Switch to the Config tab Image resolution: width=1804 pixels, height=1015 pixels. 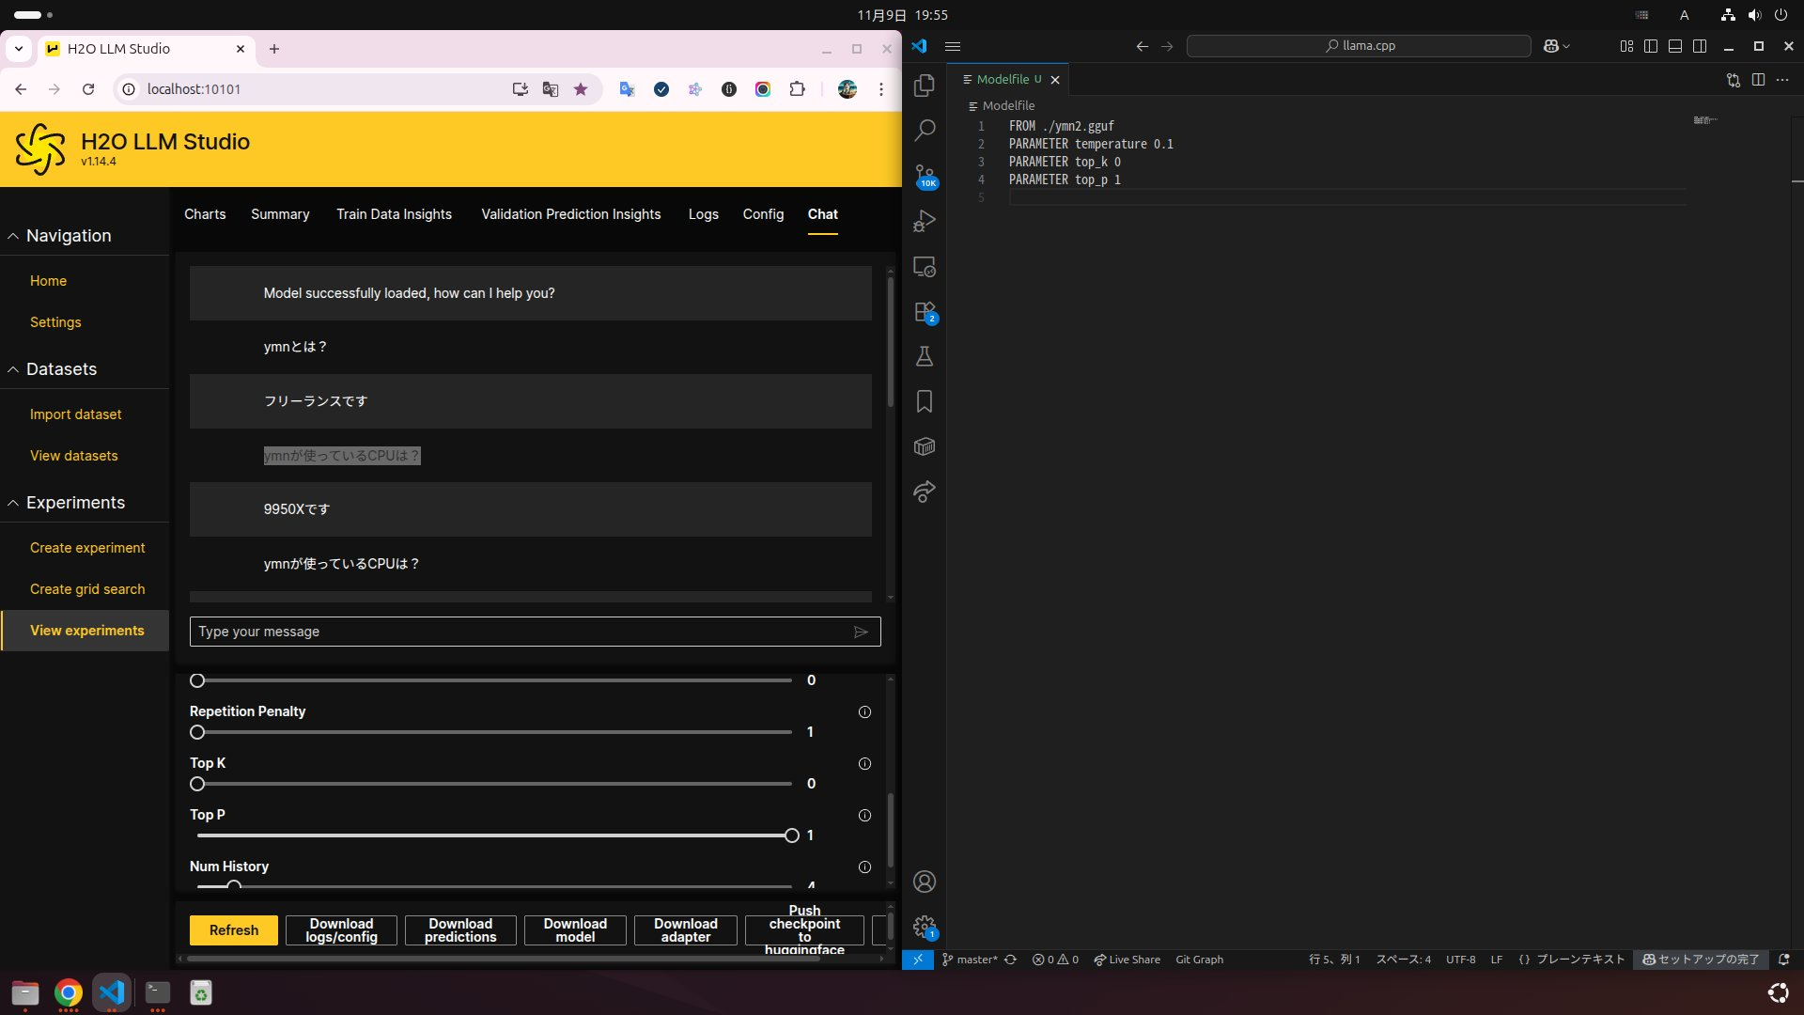(763, 214)
